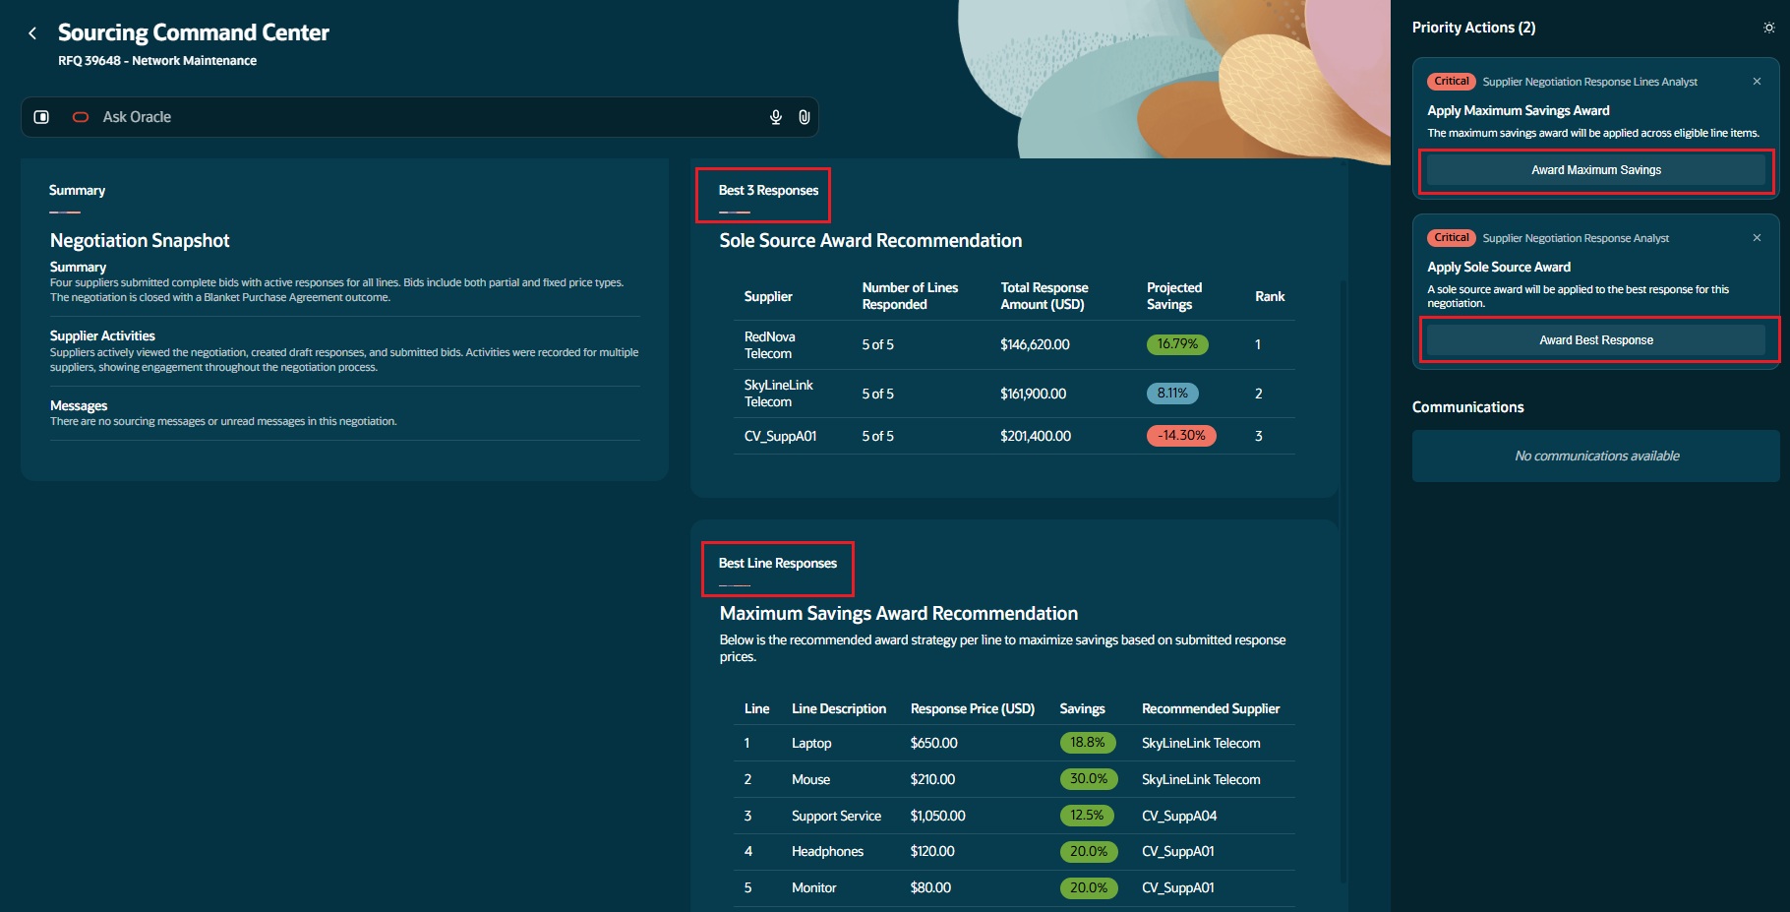The image size is (1790, 912).
Task: Dismiss the Apply Sole Source Award card
Action: pyautogui.click(x=1757, y=238)
